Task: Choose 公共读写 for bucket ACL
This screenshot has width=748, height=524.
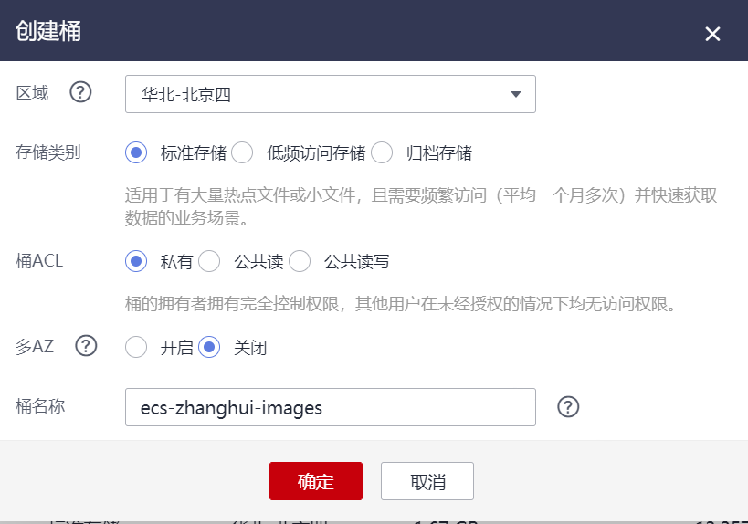Action: (299, 261)
